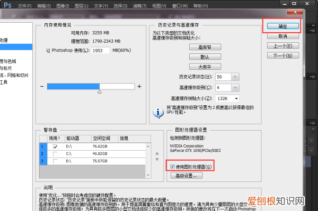
Task: Click the 取消 button
Action: [283, 36]
